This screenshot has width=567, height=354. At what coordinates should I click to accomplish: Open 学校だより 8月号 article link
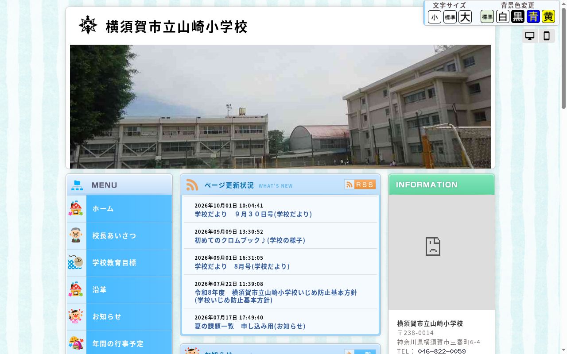(242, 266)
